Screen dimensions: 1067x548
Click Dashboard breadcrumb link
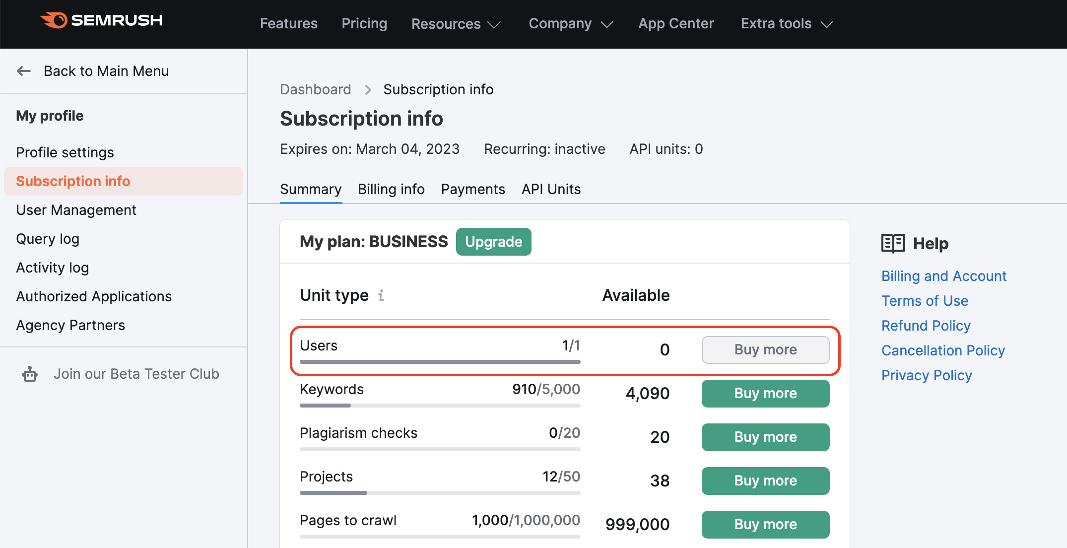click(316, 89)
